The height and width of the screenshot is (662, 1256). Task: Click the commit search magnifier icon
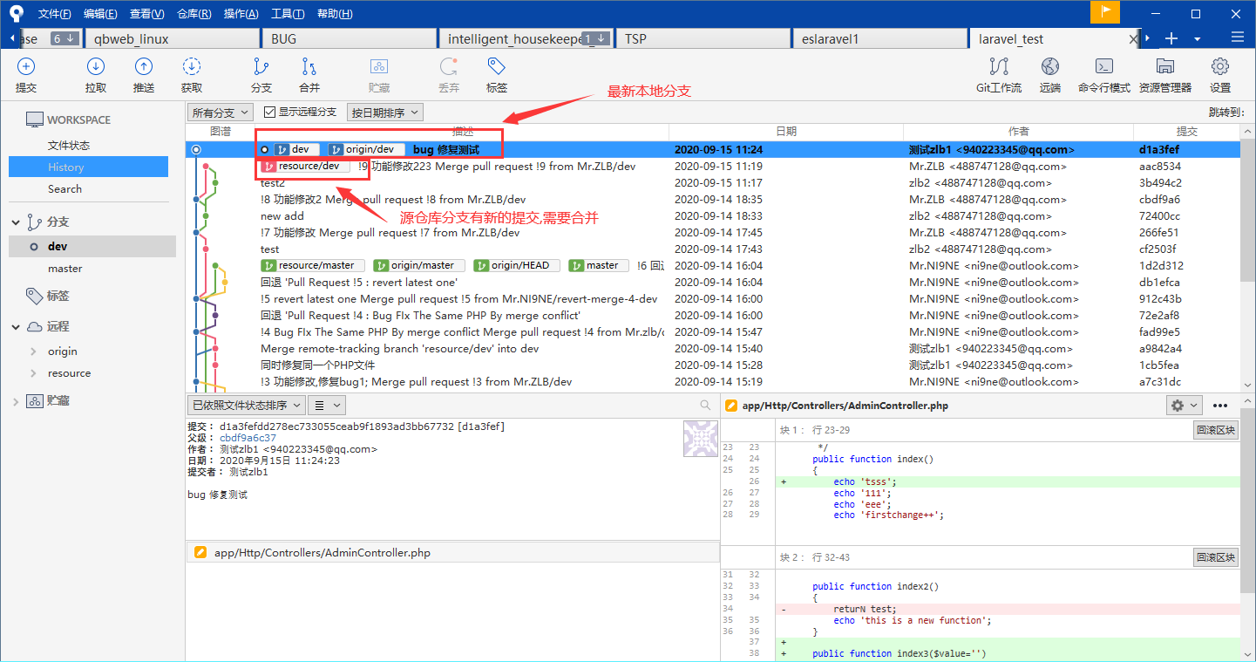click(705, 406)
